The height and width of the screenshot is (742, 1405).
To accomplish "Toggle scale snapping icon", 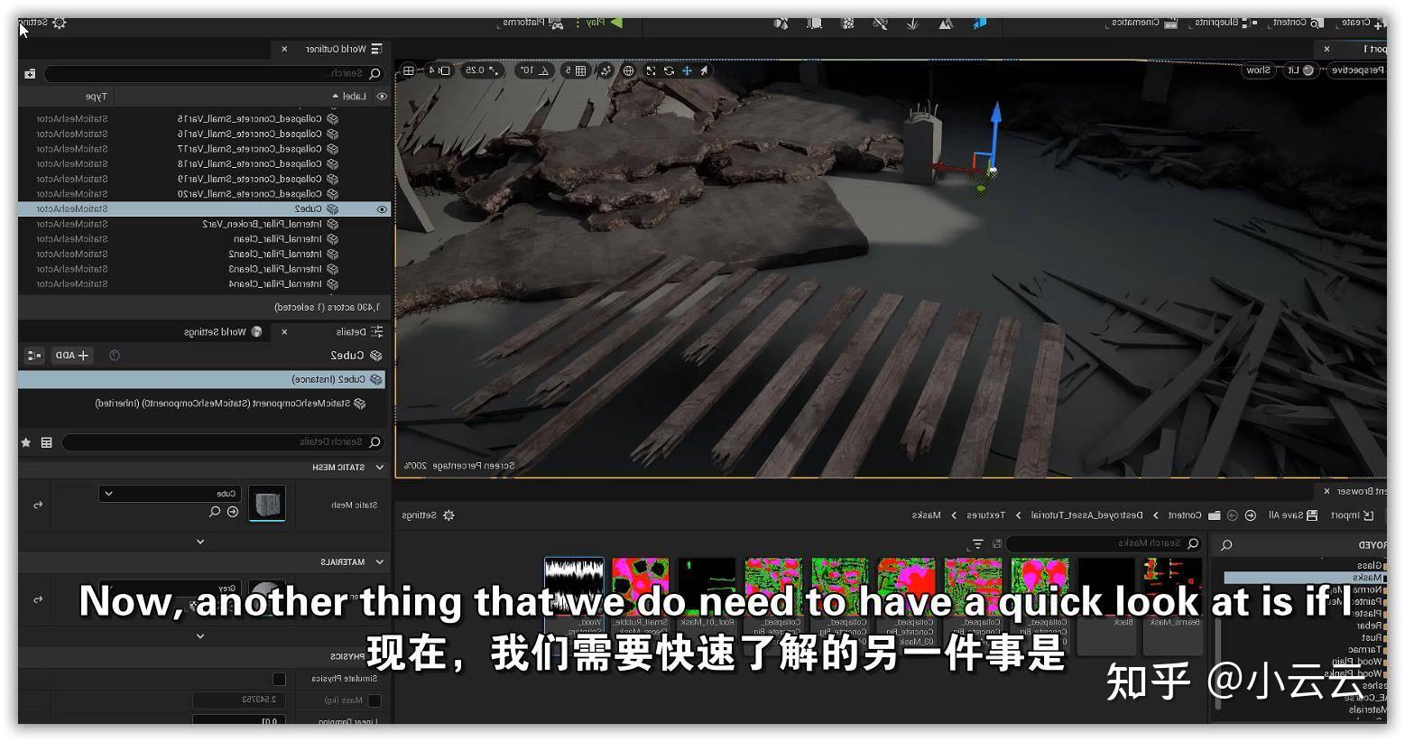I will coord(494,70).
